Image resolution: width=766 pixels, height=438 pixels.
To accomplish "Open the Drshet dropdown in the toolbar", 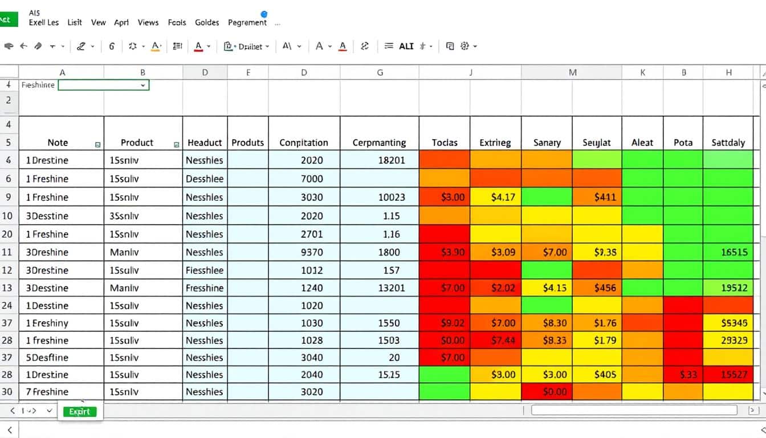I will point(247,47).
